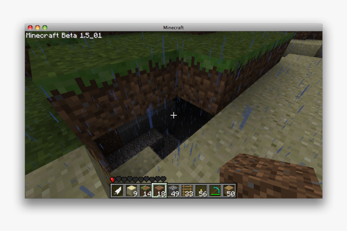Select the torches stack of 56

(x=201, y=191)
